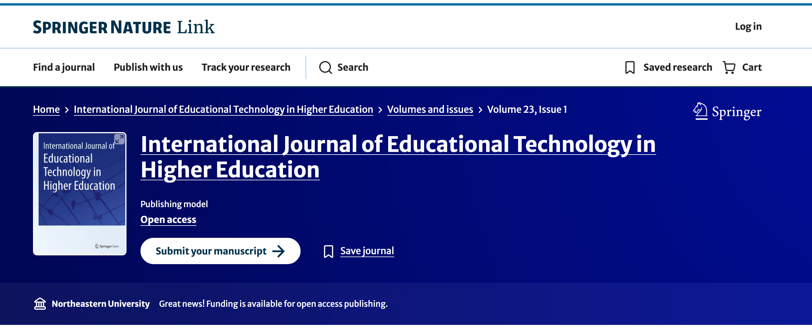Open the Springer Nature Link homepage logo

tap(124, 27)
